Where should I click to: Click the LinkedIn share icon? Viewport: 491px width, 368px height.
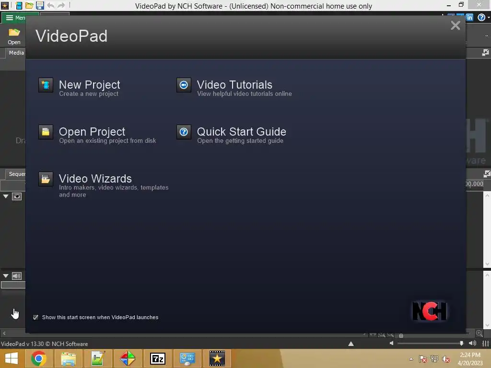coord(469,18)
